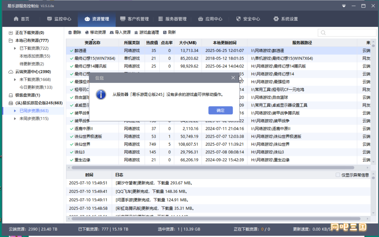The height and width of the screenshot is (237, 379).
Task: Click the resource list horizontal scrollbar
Action: point(213,168)
